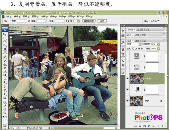This screenshot has width=169, height=130.
Task: Toggle lock image pixels
Action: (x=136, y=48)
